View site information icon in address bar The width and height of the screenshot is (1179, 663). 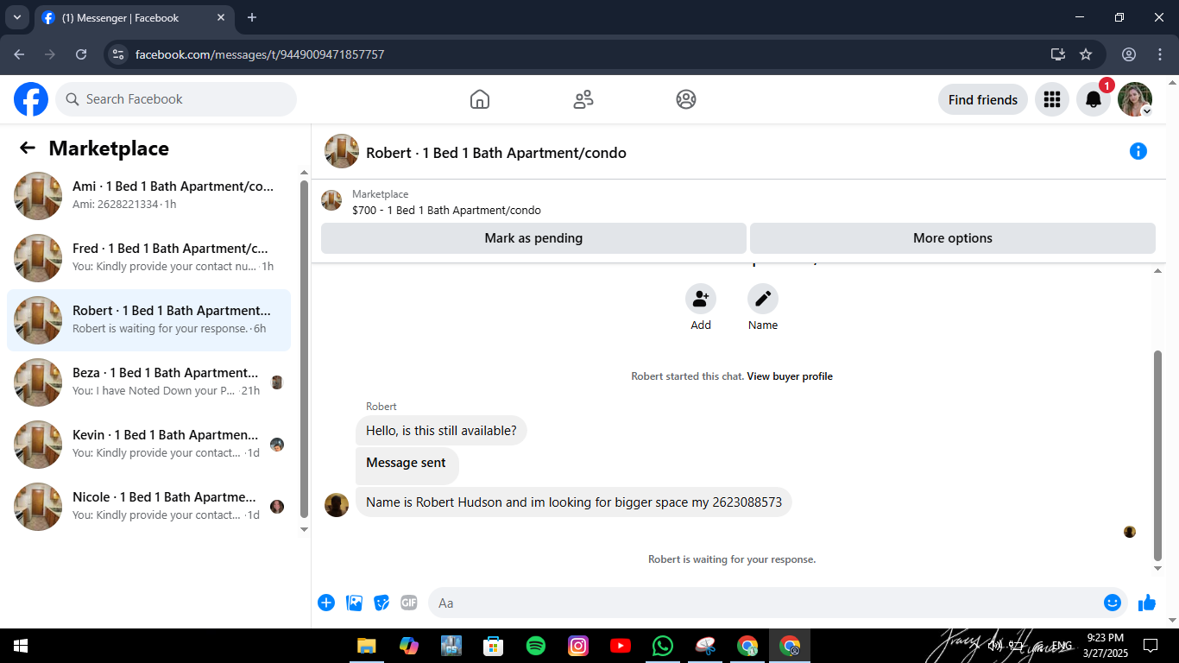pyautogui.click(x=119, y=54)
